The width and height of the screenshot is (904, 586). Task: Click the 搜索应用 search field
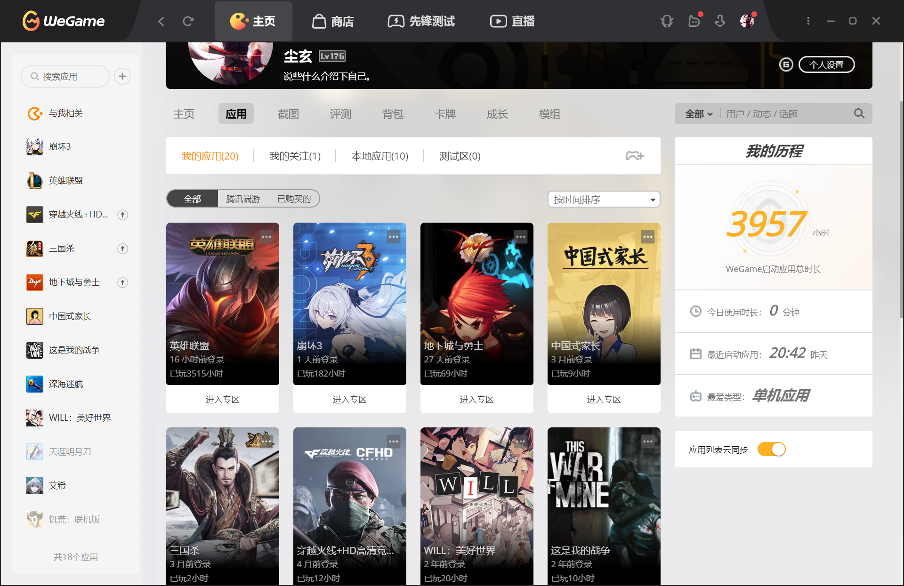pyautogui.click(x=65, y=76)
